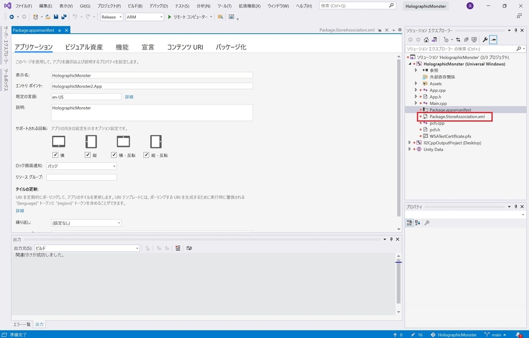Expand the Unity Data project node
Image resolution: width=529 pixels, height=338 pixels.
(410, 149)
